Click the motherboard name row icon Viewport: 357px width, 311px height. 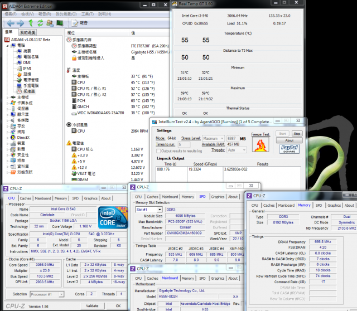pos(74,52)
